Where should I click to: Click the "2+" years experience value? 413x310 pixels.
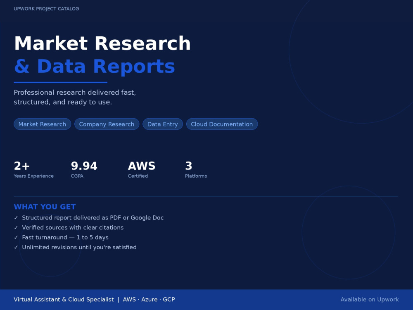pos(22,166)
